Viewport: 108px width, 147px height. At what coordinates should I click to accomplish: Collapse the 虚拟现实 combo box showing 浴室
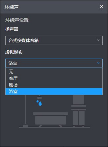[x=54, y=63]
